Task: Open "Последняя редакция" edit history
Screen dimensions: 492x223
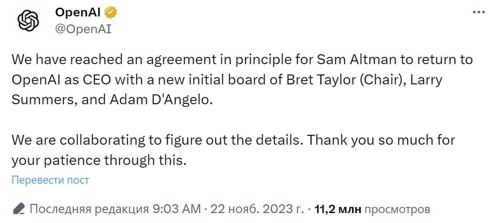Action: point(89,209)
